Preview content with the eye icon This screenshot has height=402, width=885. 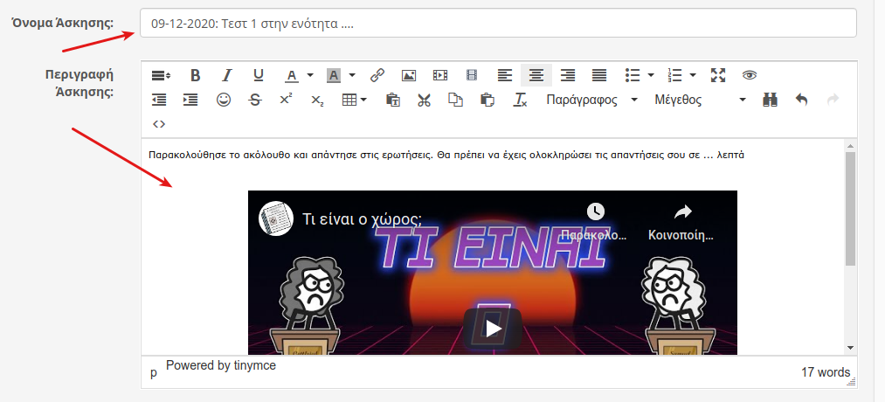pos(750,75)
